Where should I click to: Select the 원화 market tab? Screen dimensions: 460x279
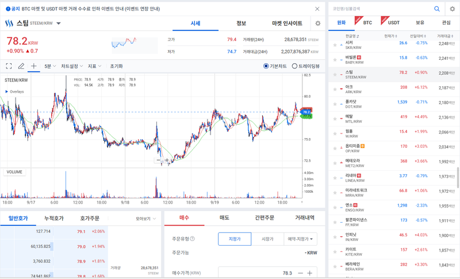point(341,22)
